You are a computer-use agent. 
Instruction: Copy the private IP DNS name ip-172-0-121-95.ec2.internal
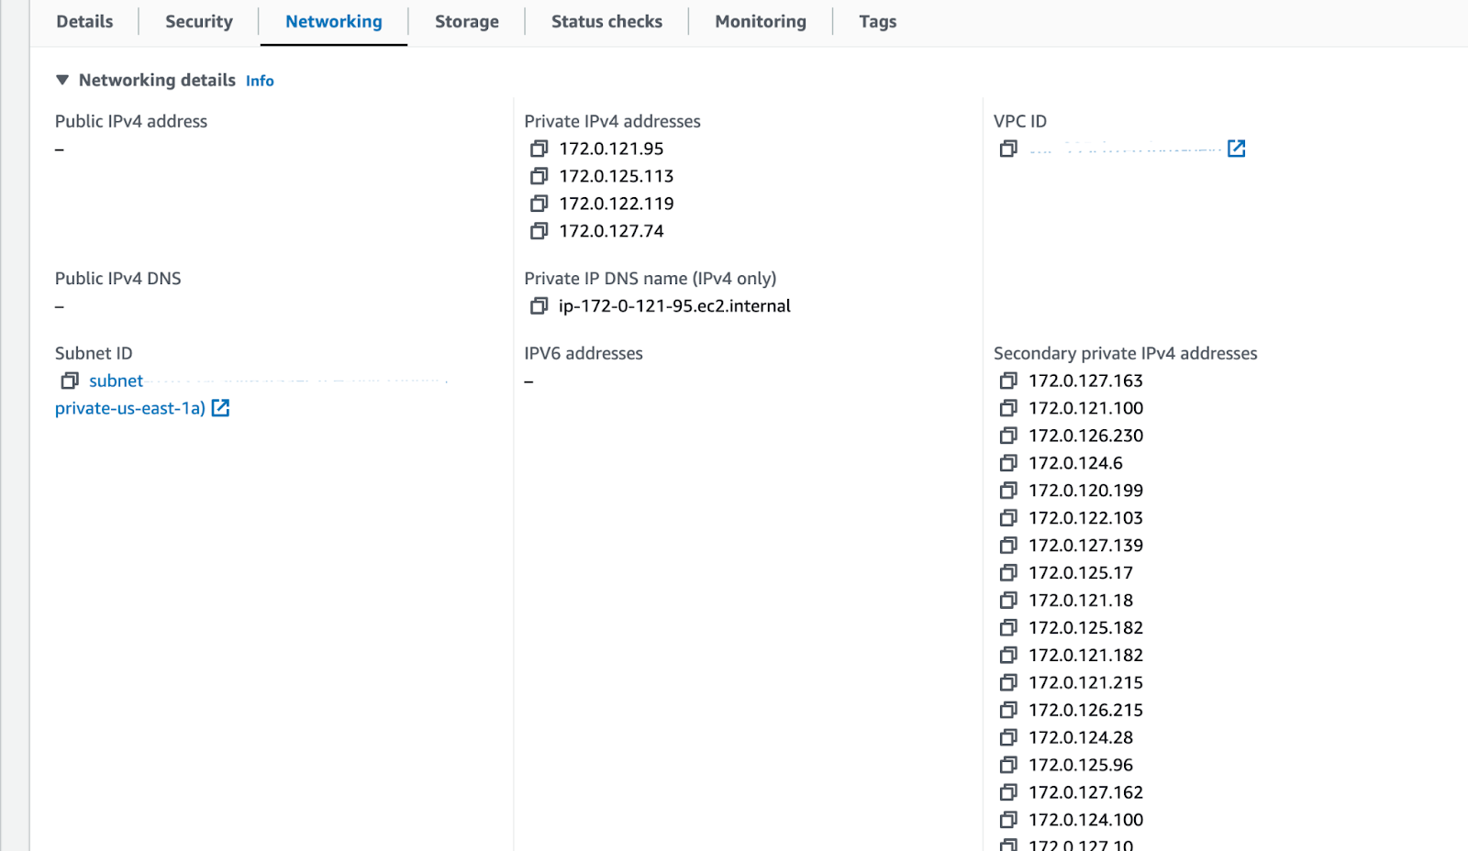click(x=539, y=306)
